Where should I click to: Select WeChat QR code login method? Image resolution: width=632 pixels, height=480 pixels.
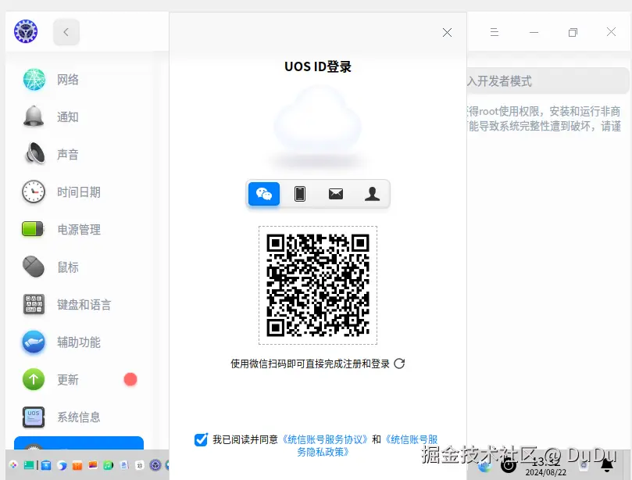(x=264, y=194)
